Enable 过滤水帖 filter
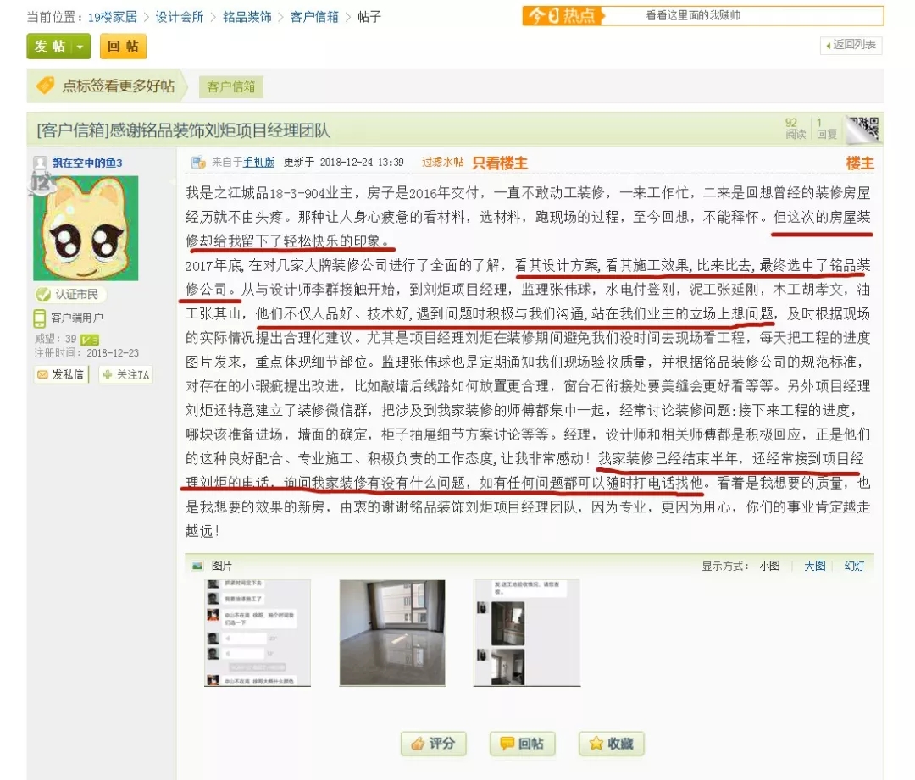The image size is (915, 780). click(442, 163)
